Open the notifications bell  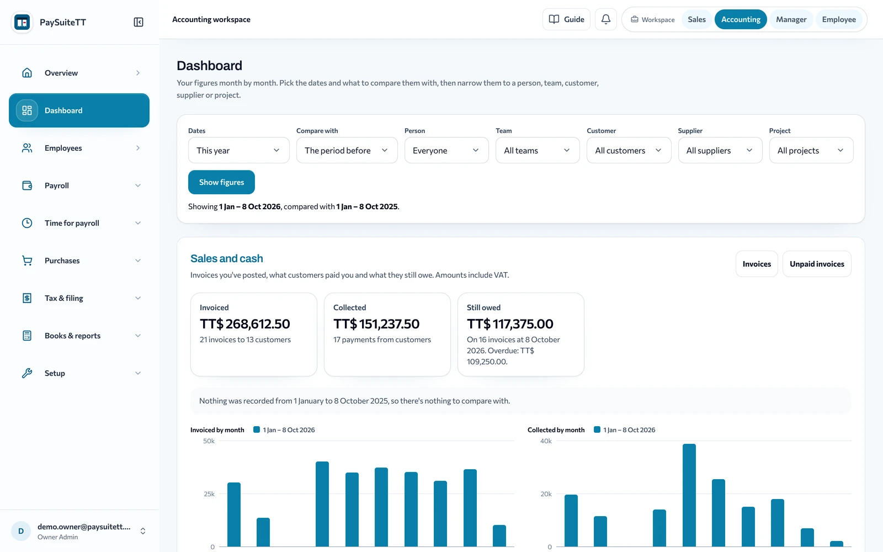[x=606, y=19]
